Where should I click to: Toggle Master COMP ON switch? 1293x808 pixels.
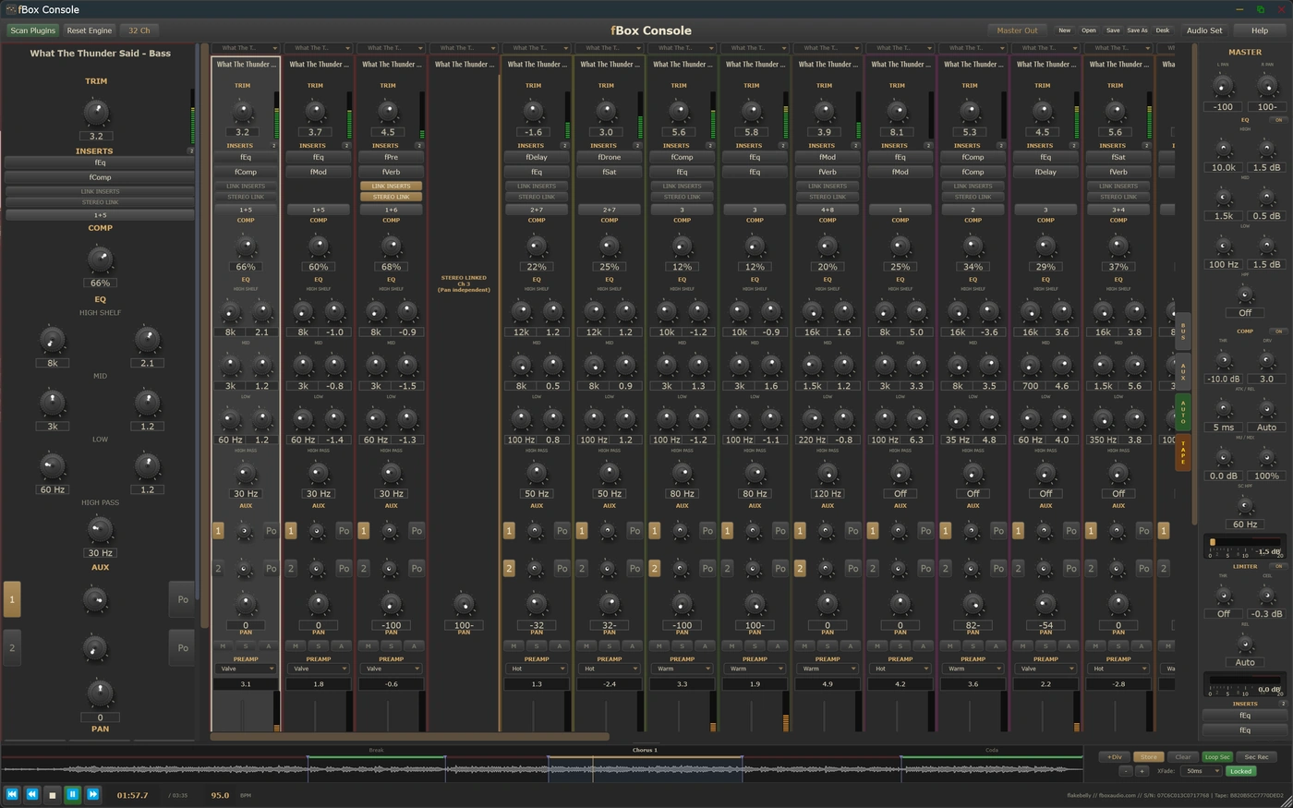pyautogui.click(x=1278, y=331)
